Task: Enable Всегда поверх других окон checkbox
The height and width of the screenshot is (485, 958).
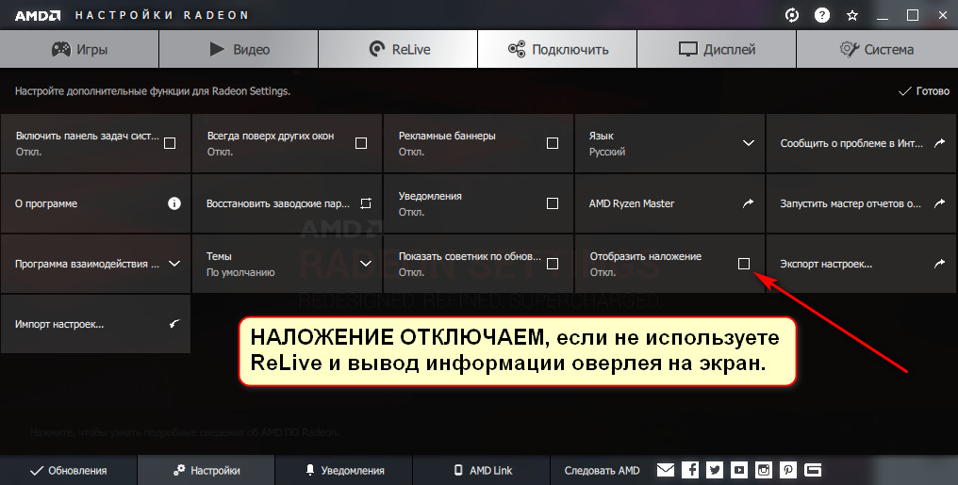Action: coord(361,143)
